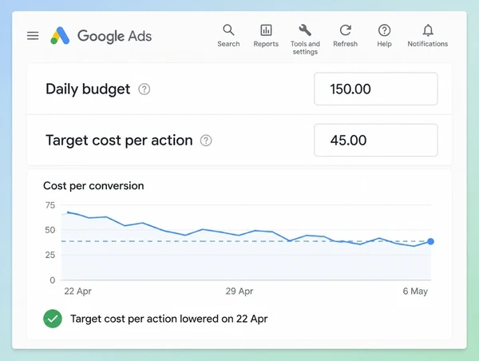Click the 'Cost per conversion' chart title
Image resolution: width=479 pixels, height=361 pixels.
pyautogui.click(x=93, y=186)
